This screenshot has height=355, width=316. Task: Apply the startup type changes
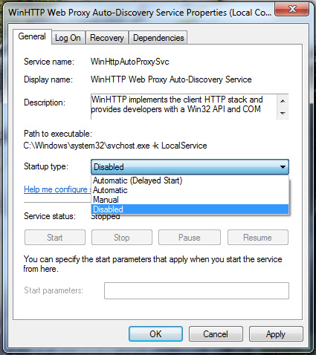(276, 334)
